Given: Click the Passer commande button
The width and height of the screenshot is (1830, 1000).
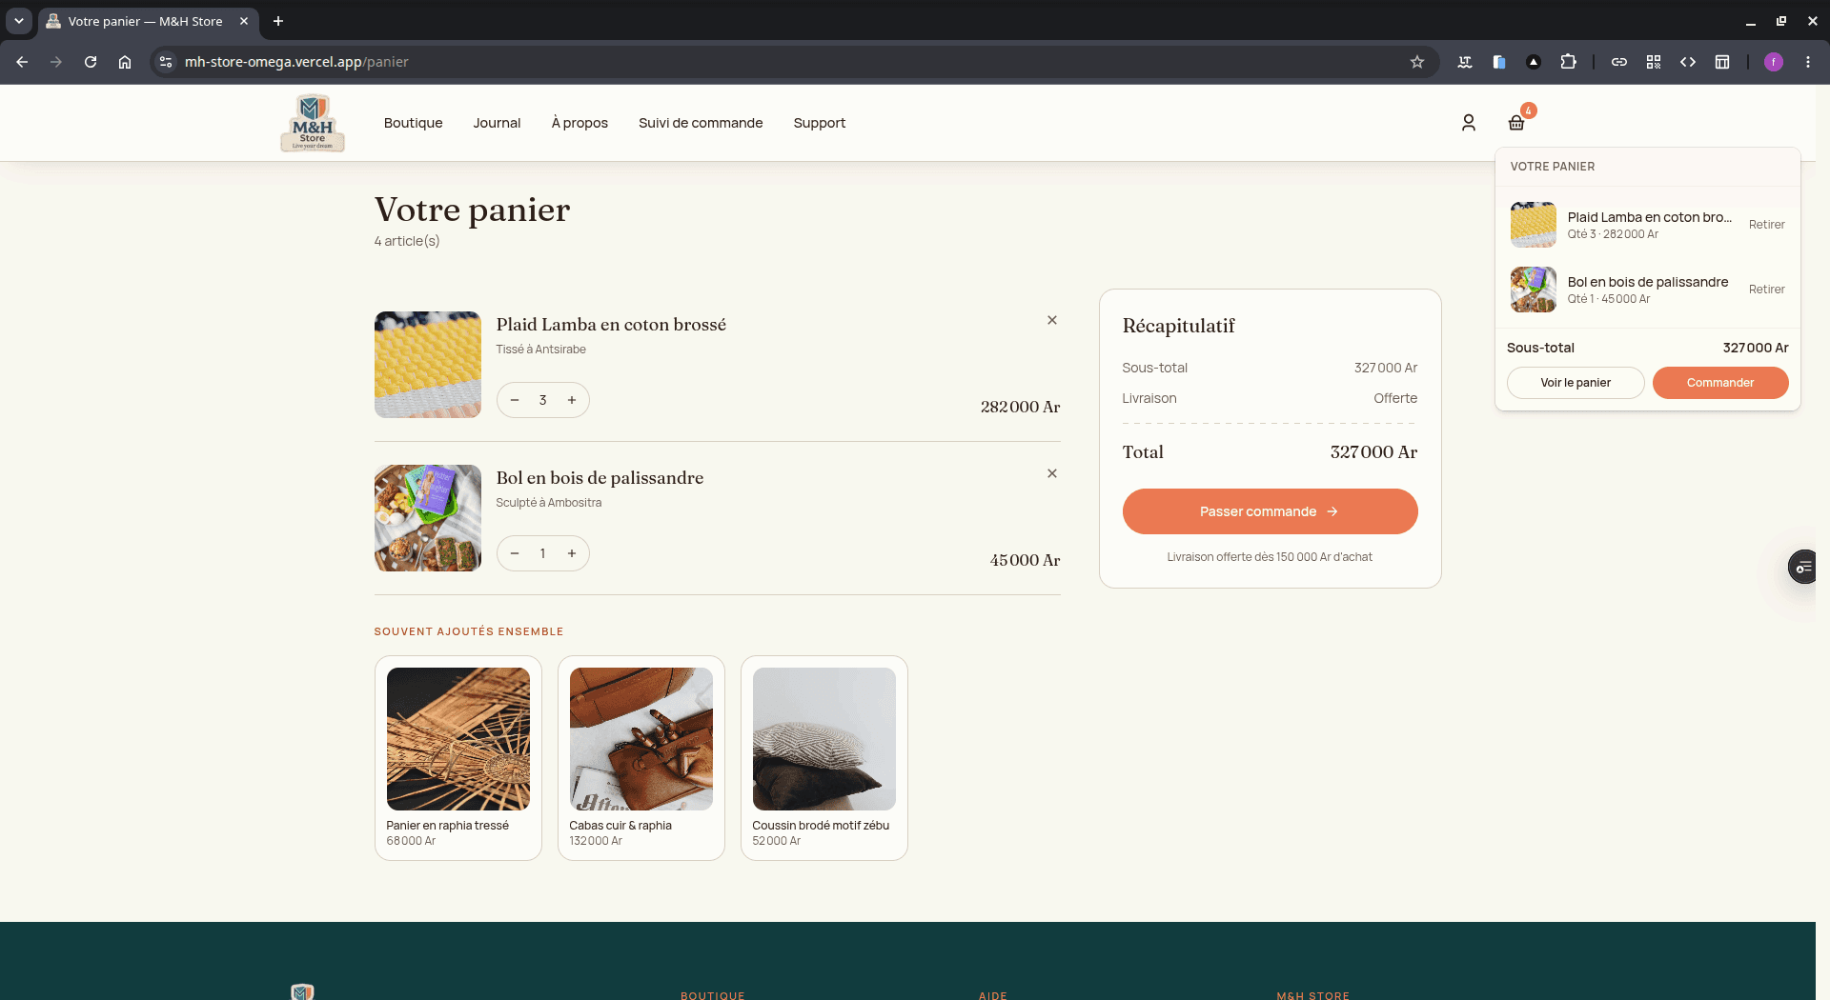Looking at the screenshot, I should click(1270, 511).
